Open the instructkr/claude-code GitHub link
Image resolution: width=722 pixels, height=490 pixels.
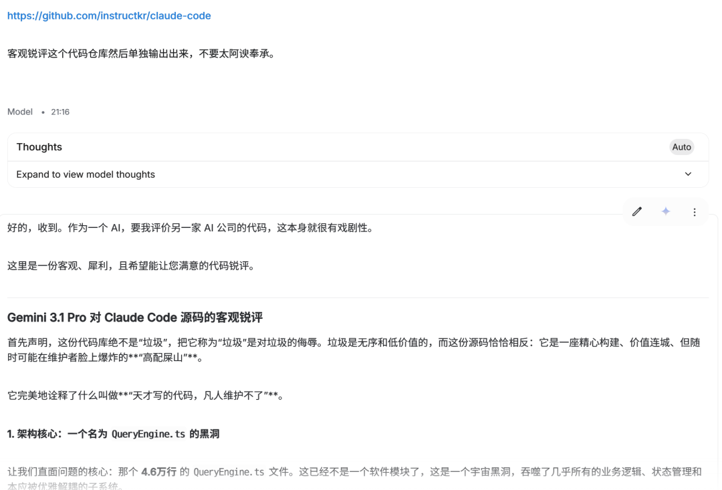coord(109,15)
